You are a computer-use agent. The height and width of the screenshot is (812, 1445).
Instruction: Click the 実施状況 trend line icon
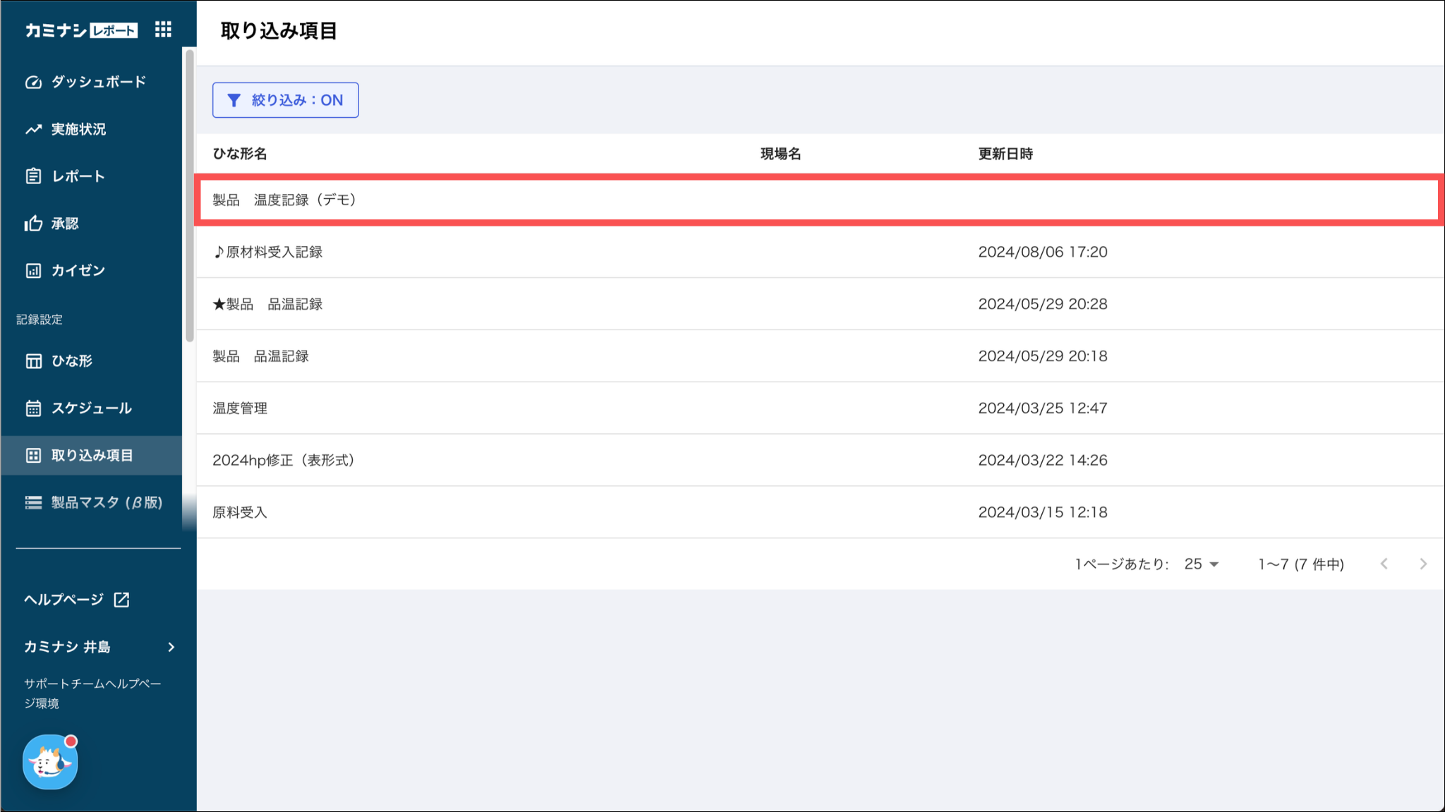pos(33,129)
